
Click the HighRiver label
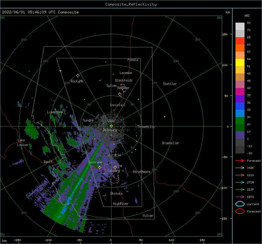pos(121,204)
